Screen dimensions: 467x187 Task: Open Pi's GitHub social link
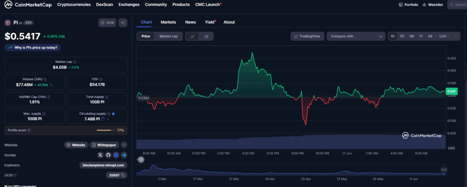pos(109,155)
